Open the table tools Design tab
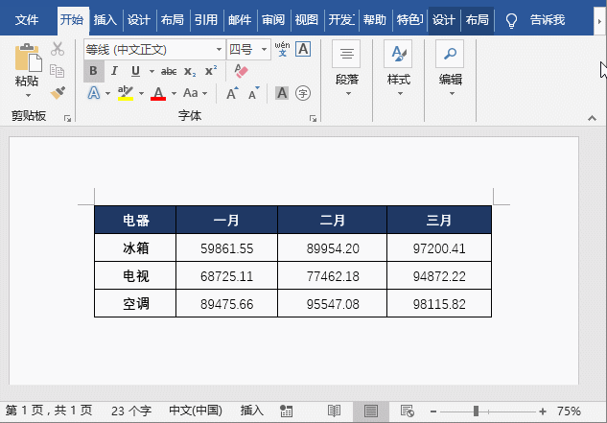Viewport: 607px width, 423px height. [x=444, y=20]
